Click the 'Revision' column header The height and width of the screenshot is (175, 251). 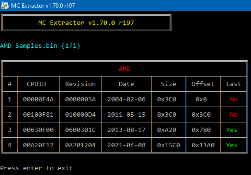[x=80, y=84]
